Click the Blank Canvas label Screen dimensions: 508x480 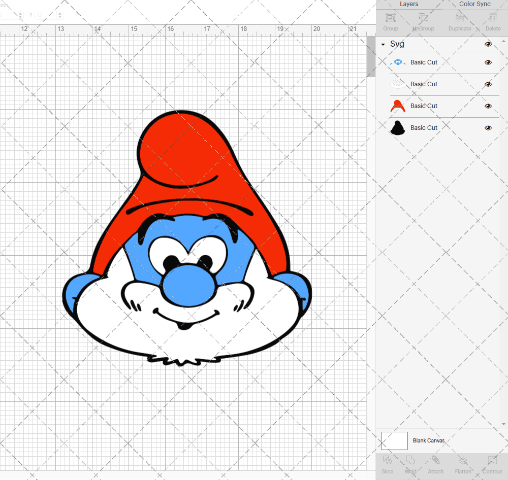point(429,440)
